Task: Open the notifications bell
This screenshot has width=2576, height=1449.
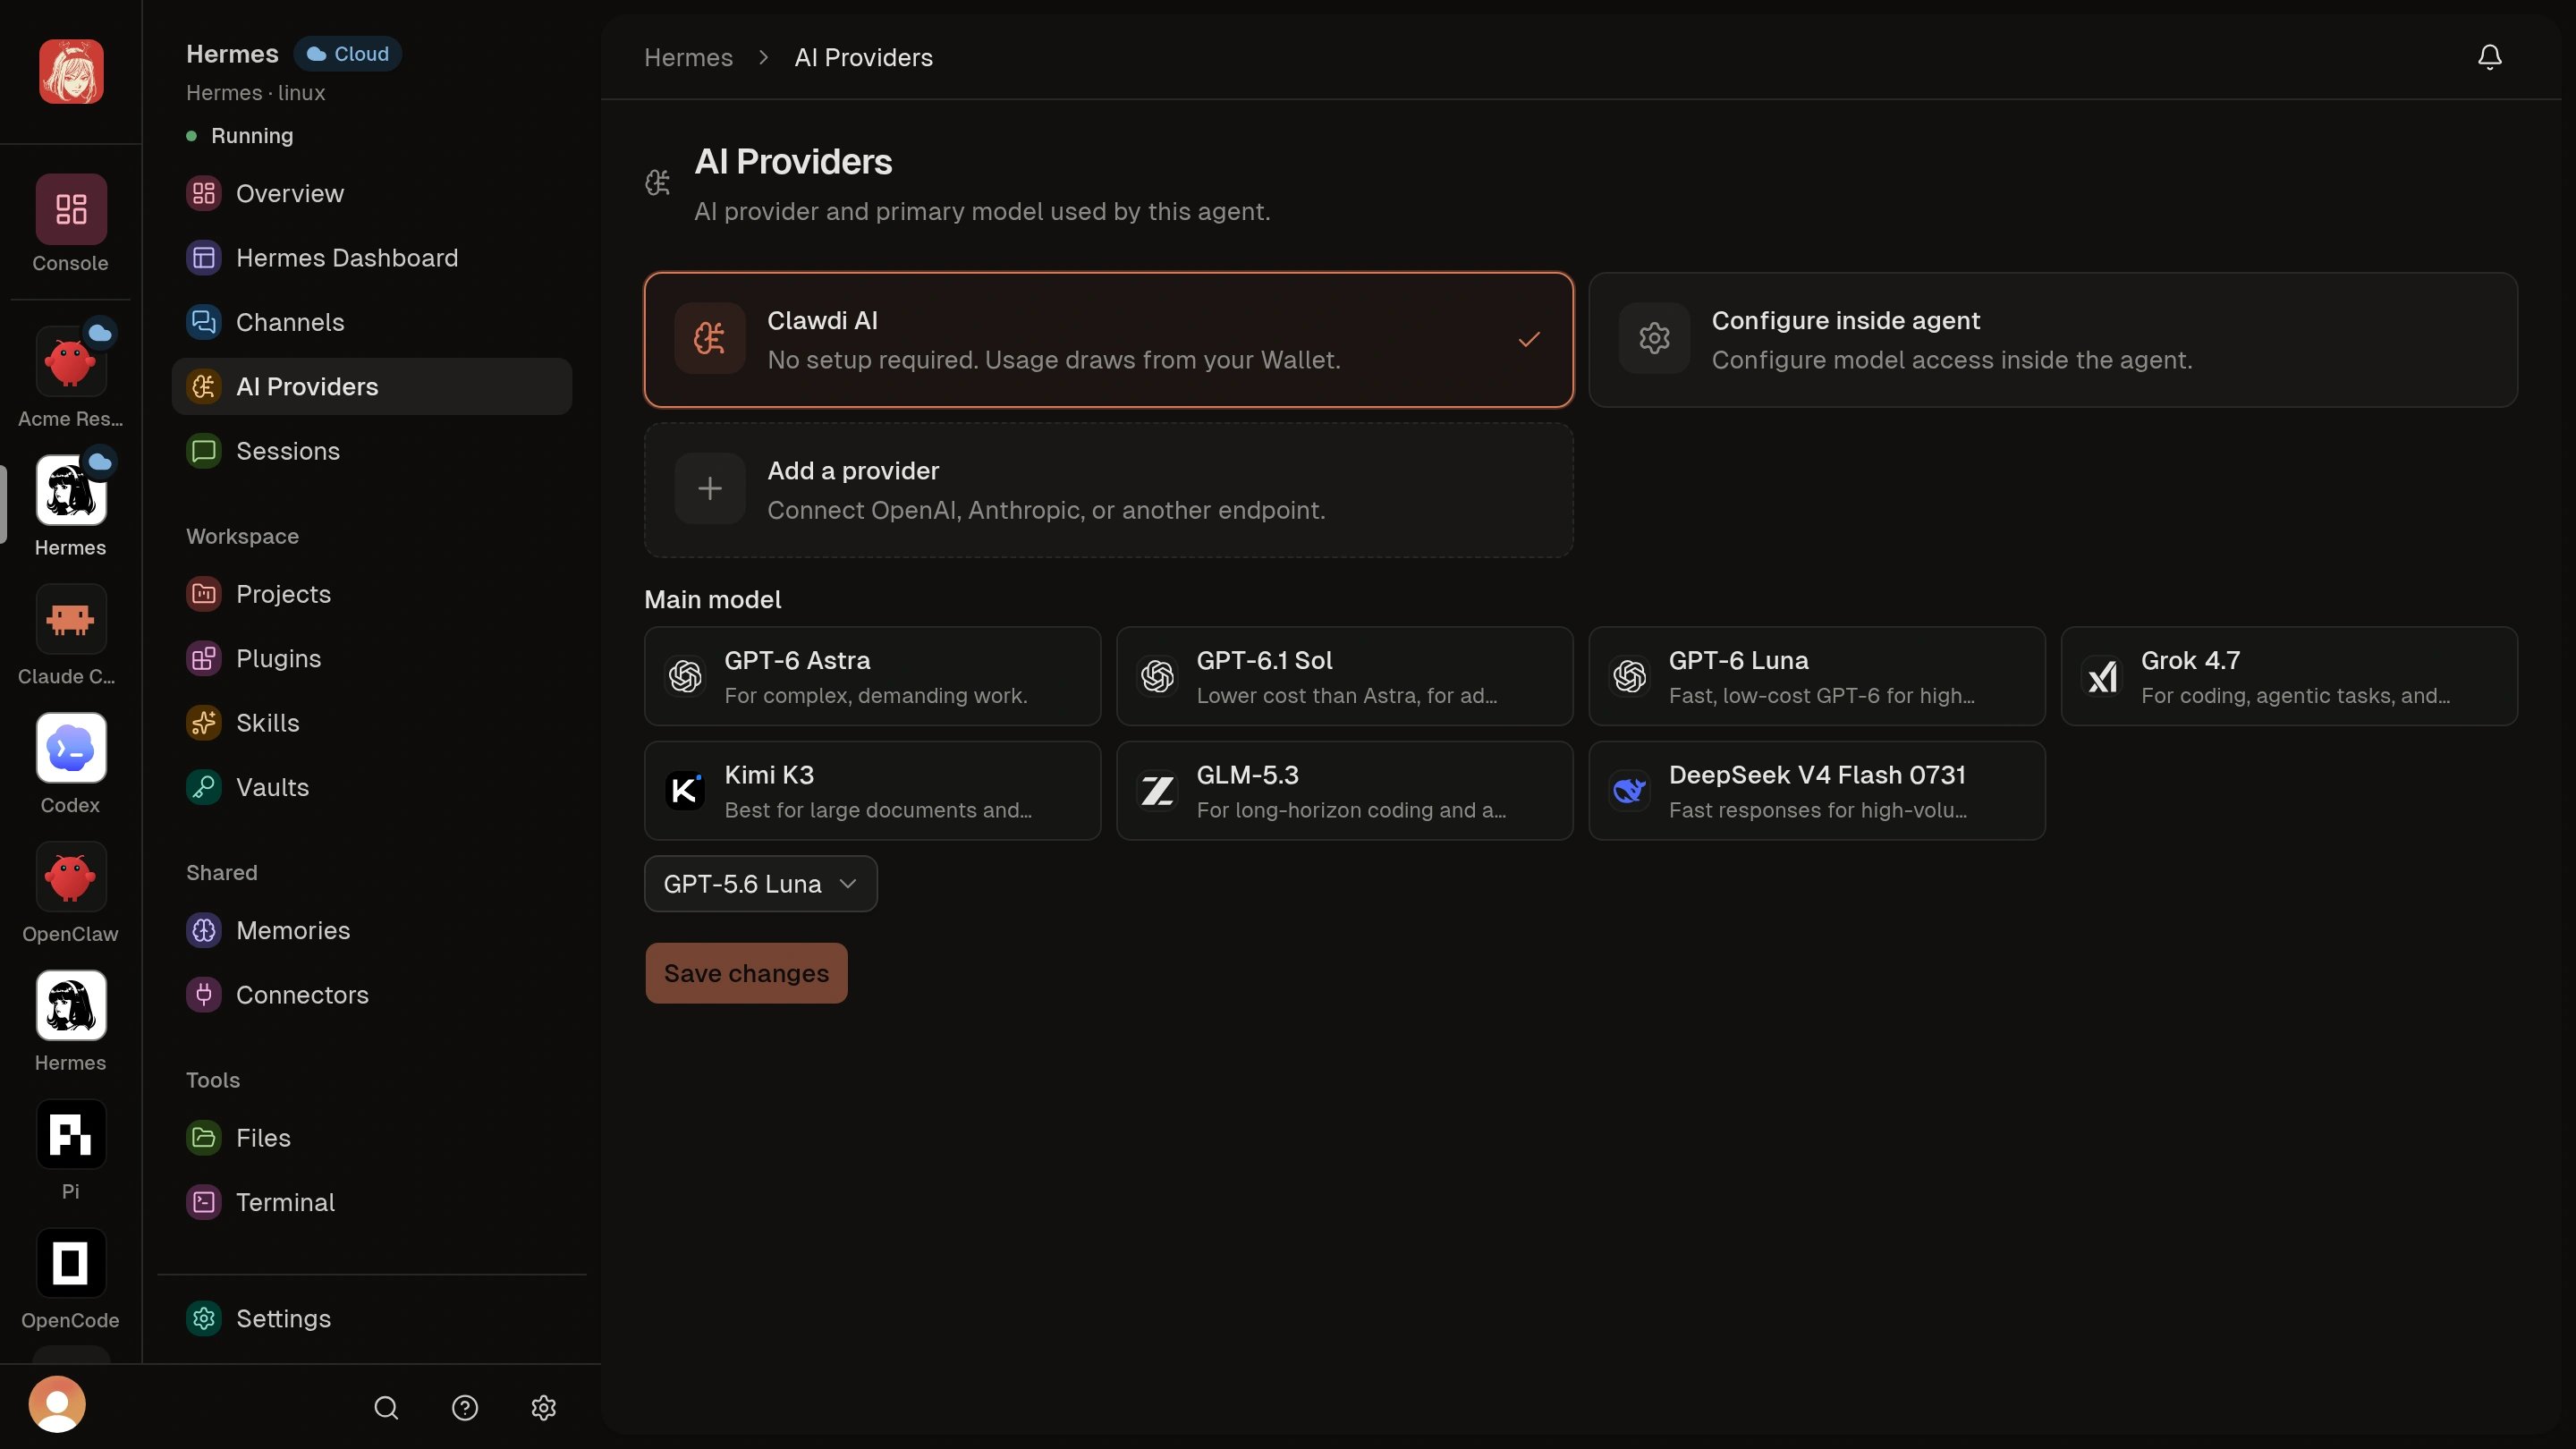Action: (x=2489, y=57)
